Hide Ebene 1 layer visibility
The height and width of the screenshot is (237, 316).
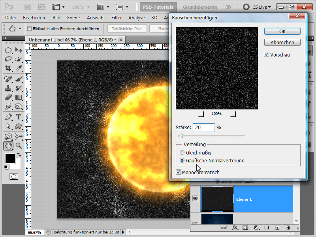[x=195, y=199]
